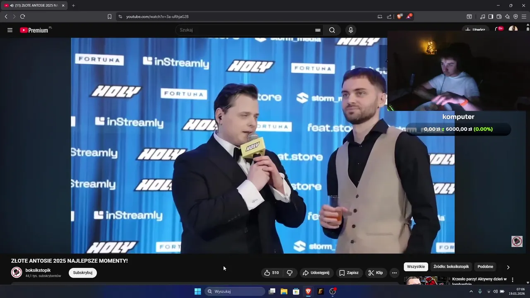This screenshot has width=530, height=298.
Task: Go back with the browser back arrow
Action: 6,17
